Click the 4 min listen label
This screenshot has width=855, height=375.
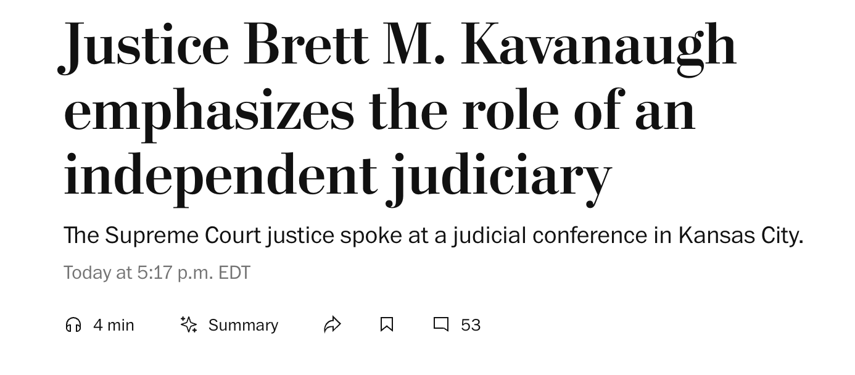tap(114, 325)
